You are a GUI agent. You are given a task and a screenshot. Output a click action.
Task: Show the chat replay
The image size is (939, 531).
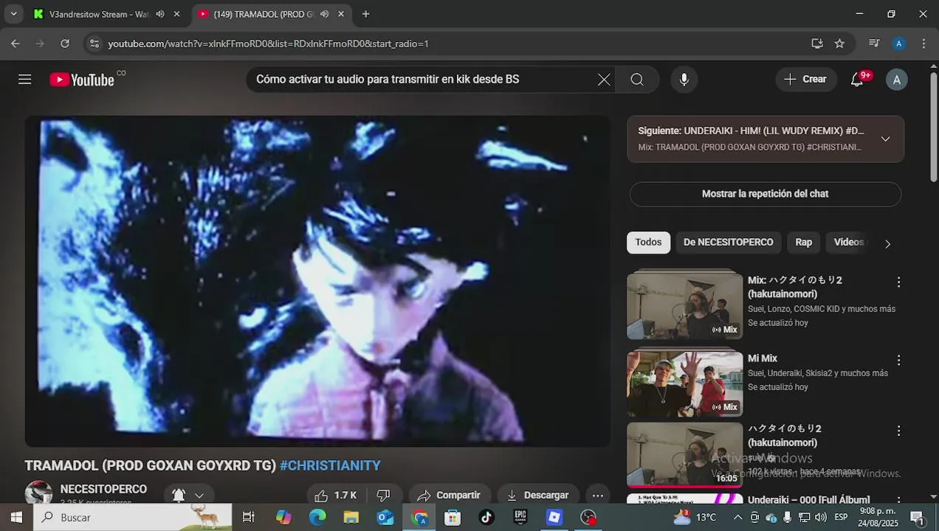point(765,194)
